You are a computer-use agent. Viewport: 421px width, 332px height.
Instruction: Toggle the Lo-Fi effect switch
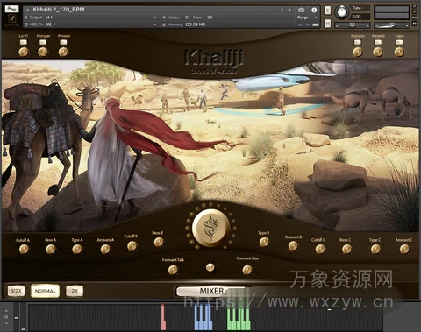24,42
